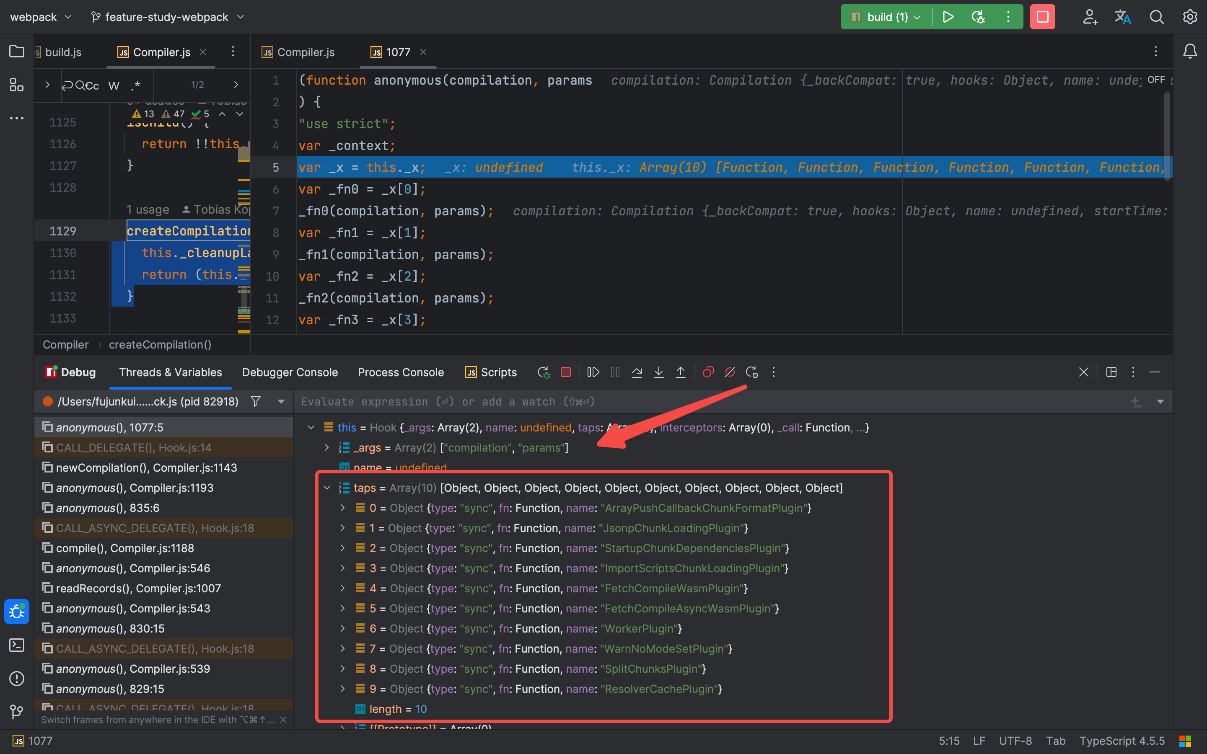
Task: Click createCompilation() in breadcrumb bar
Action: tap(160, 345)
